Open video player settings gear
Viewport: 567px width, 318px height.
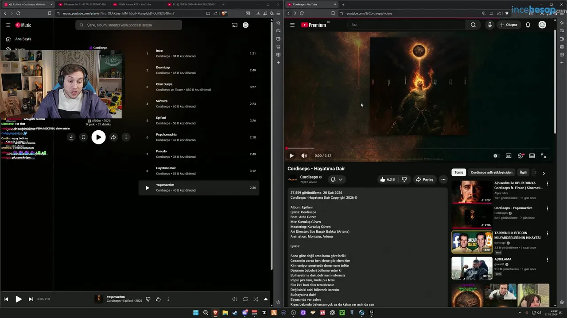point(520,155)
